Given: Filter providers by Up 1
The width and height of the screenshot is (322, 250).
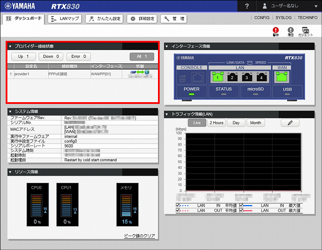Looking at the screenshot, I should (x=23, y=57).
